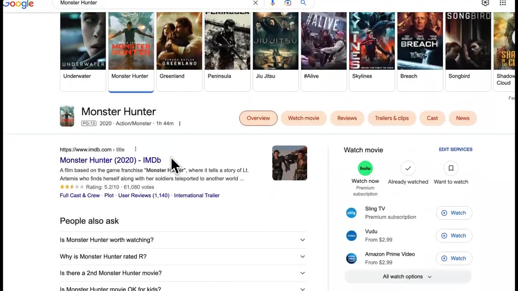Open the Plot link

(109, 195)
